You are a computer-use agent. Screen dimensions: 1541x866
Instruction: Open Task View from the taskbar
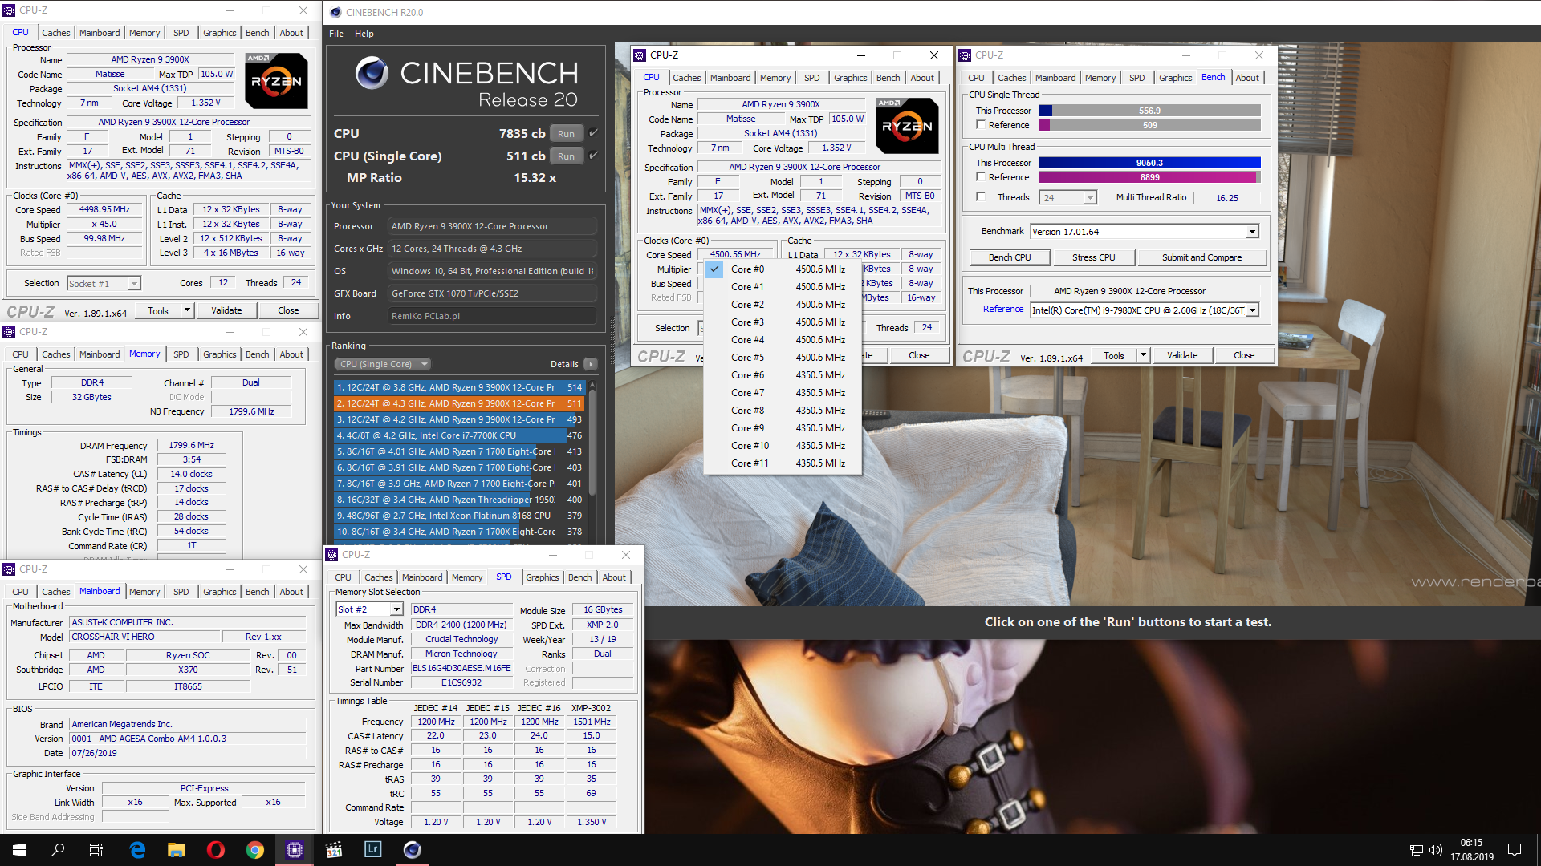point(96,850)
